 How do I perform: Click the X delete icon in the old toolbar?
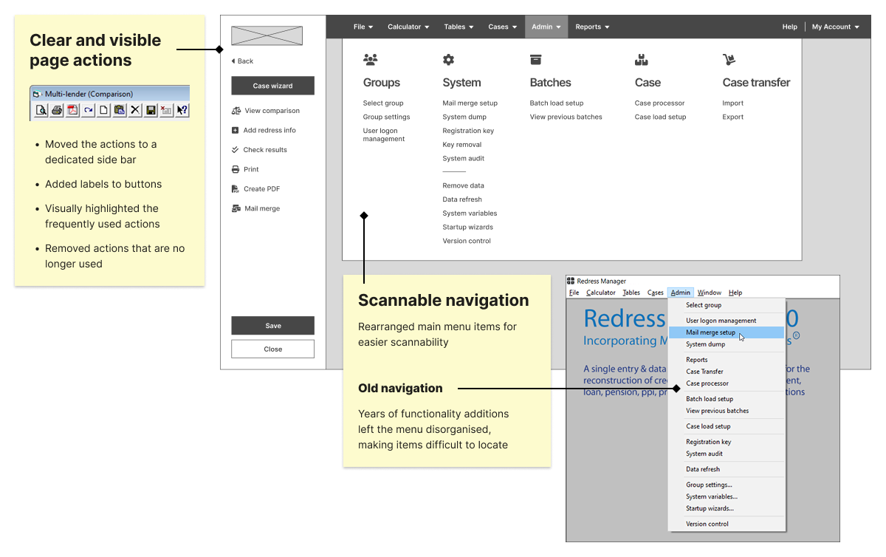click(x=135, y=110)
